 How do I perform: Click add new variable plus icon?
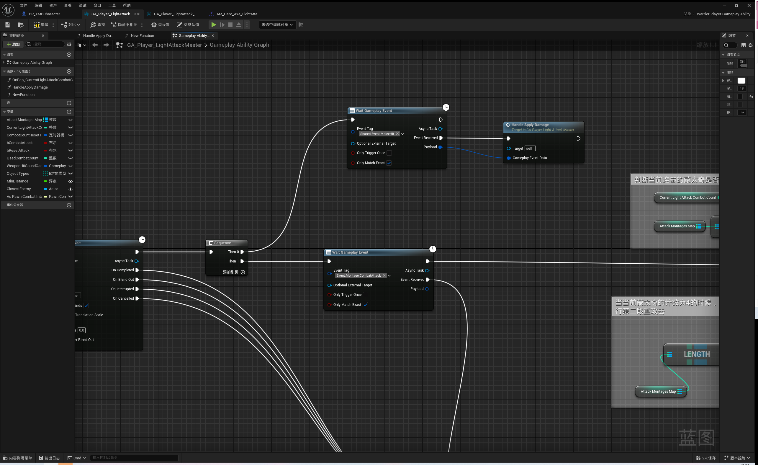click(x=69, y=112)
